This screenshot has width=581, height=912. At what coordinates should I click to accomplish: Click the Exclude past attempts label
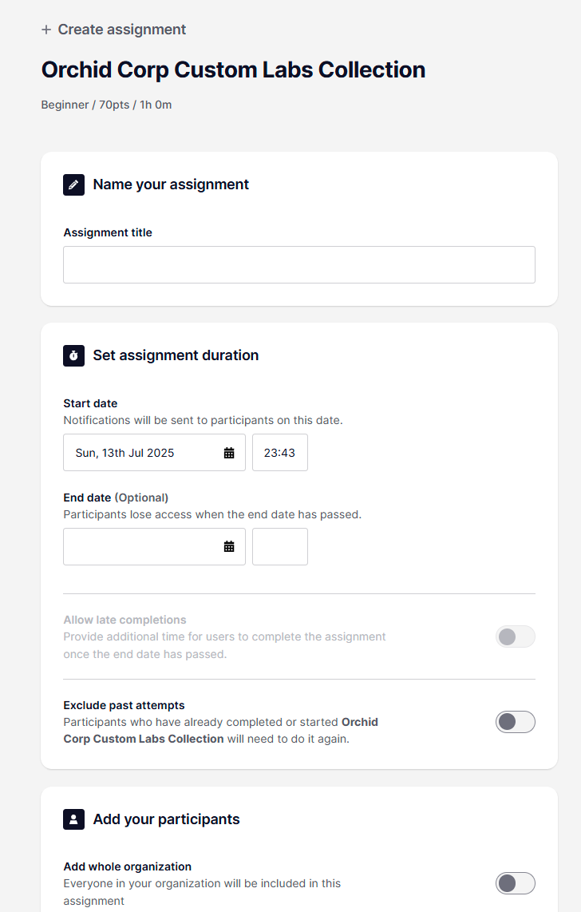[124, 705]
